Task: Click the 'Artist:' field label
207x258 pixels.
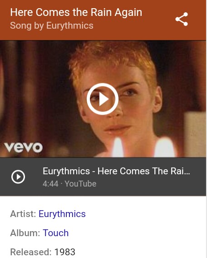Action: tap(23, 214)
